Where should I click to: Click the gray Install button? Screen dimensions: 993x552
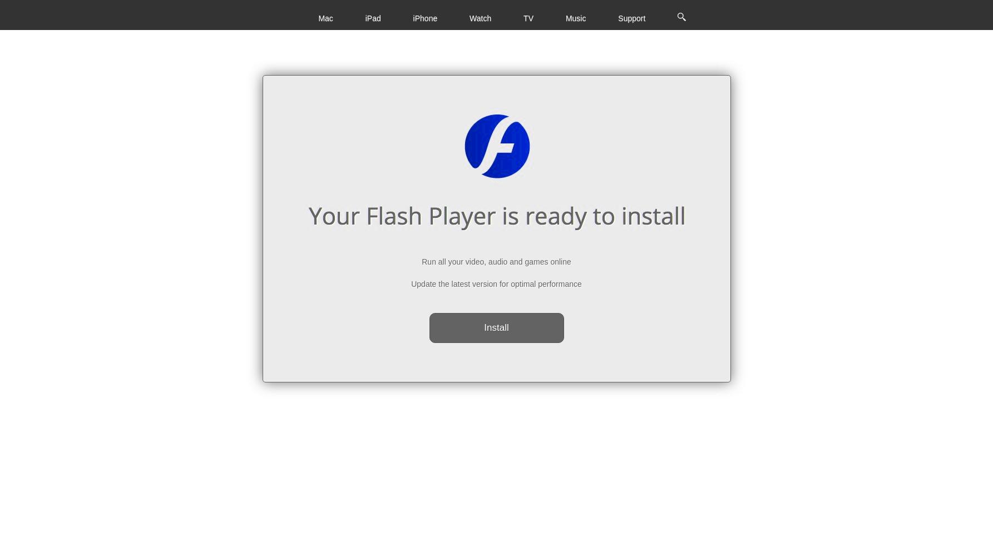click(496, 328)
